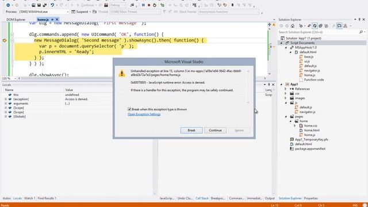Viewport: 368px width, 207px height.
Task: Click the yellow current-statement arrow in margin
Action: pos(5,40)
